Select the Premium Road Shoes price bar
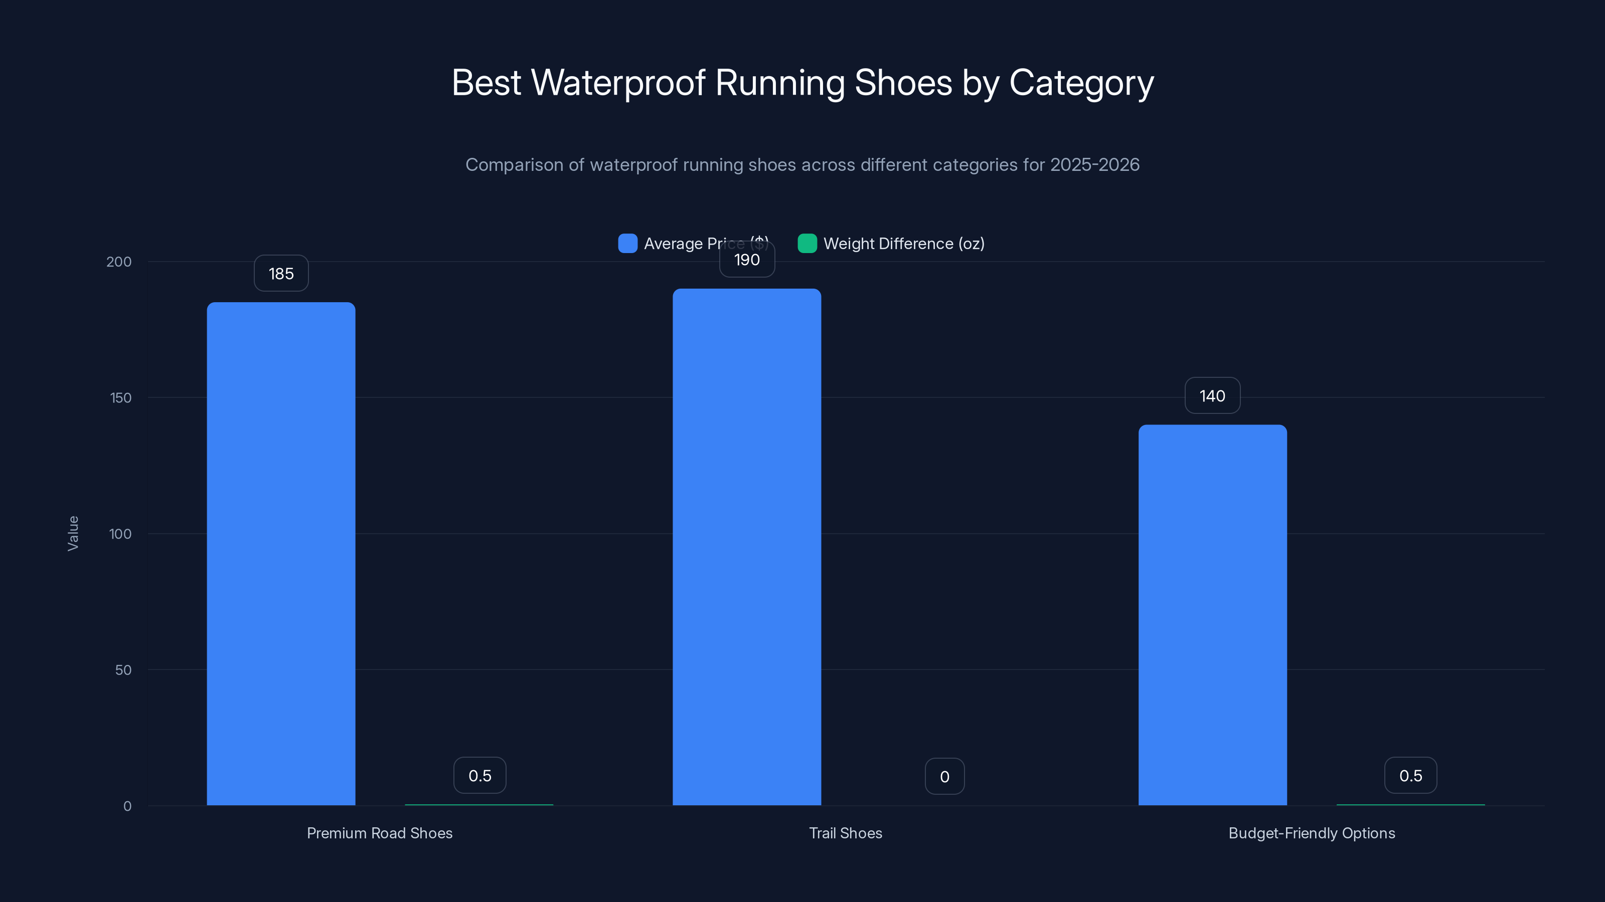The height and width of the screenshot is (902, 1605). [280, 554]
